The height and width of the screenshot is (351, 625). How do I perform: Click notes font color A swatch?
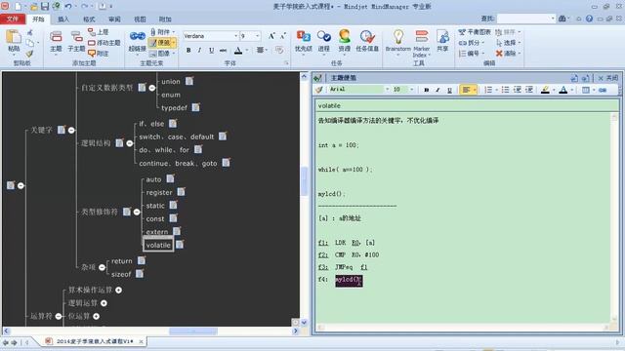[x=563, y=90]
